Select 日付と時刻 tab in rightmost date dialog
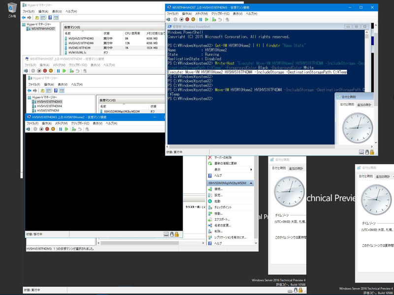This screenshot has width=394, height=295. (366, 177)
